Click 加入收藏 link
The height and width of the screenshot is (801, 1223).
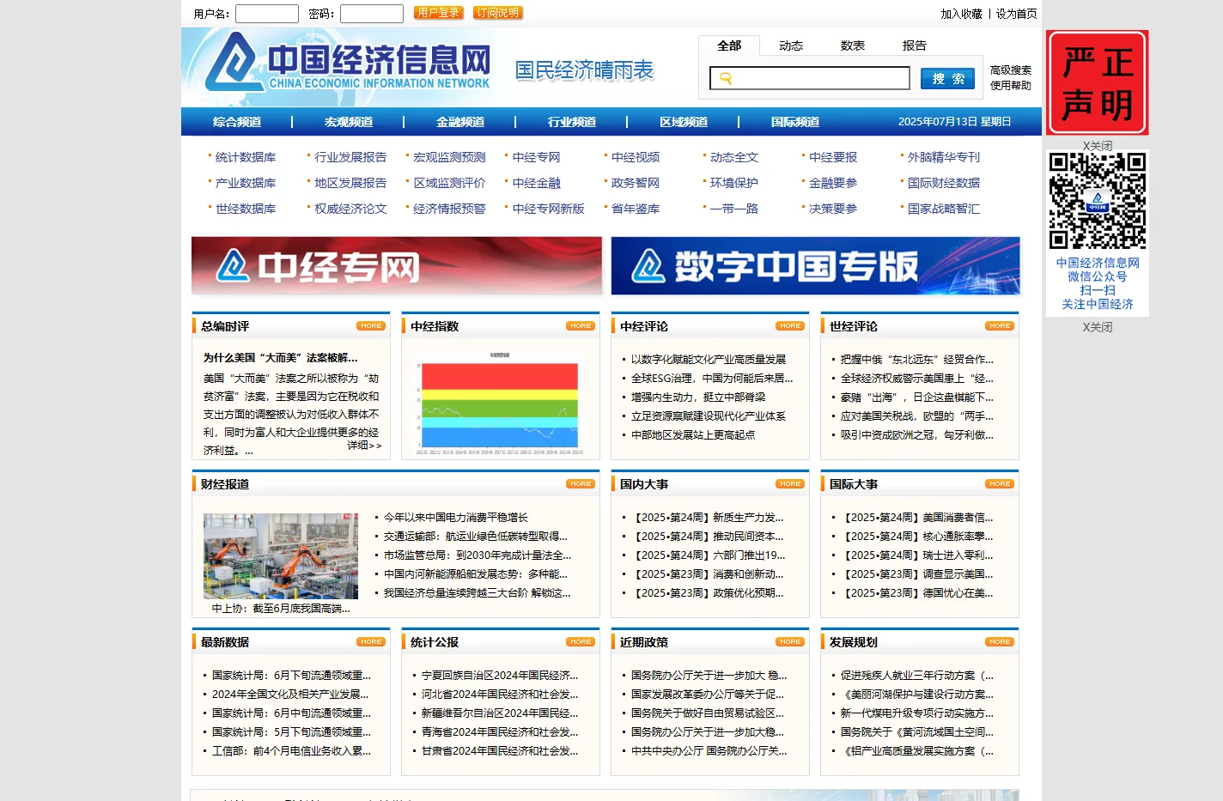(x=961, y=14)
